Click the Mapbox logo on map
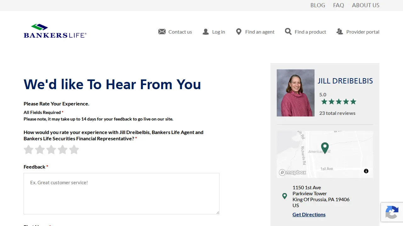The height and width of the screenshot is (226, 403). click(x=292, y=172)
